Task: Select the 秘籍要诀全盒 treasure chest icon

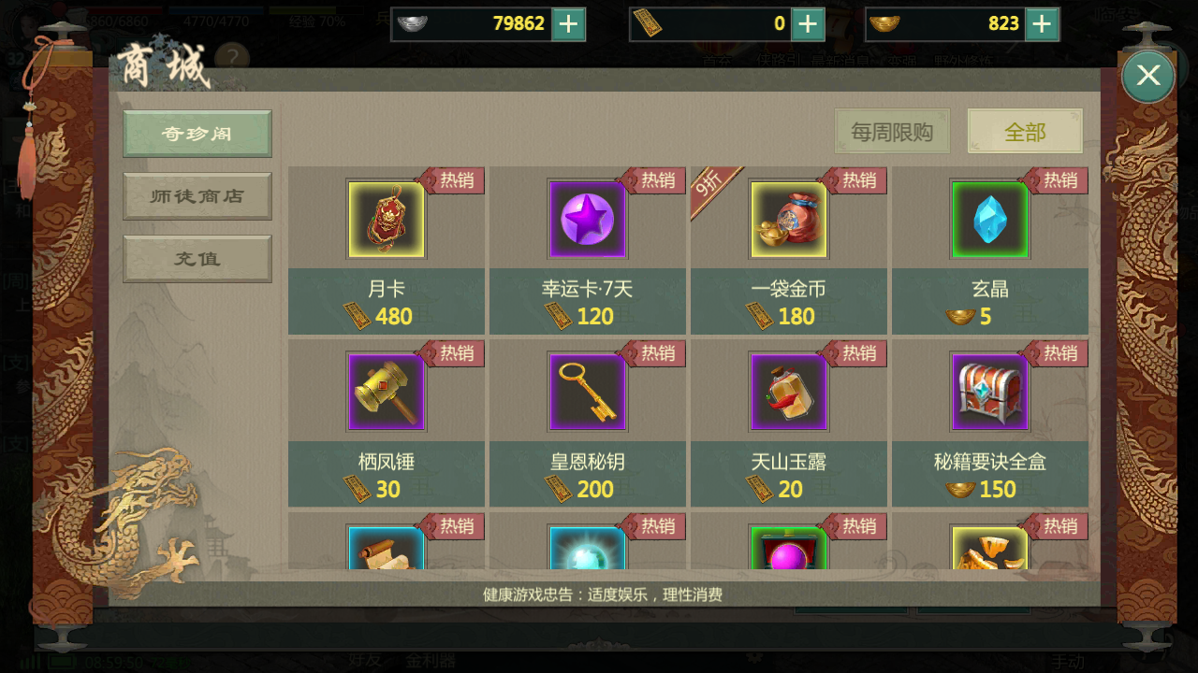Action: pos(990,393)
